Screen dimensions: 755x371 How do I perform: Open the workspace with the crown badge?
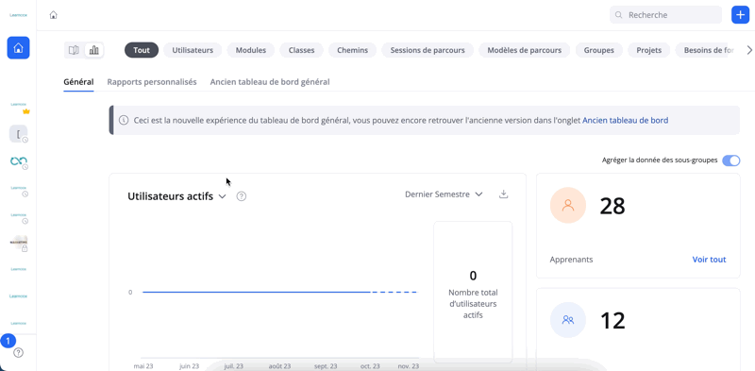point(18,106)
